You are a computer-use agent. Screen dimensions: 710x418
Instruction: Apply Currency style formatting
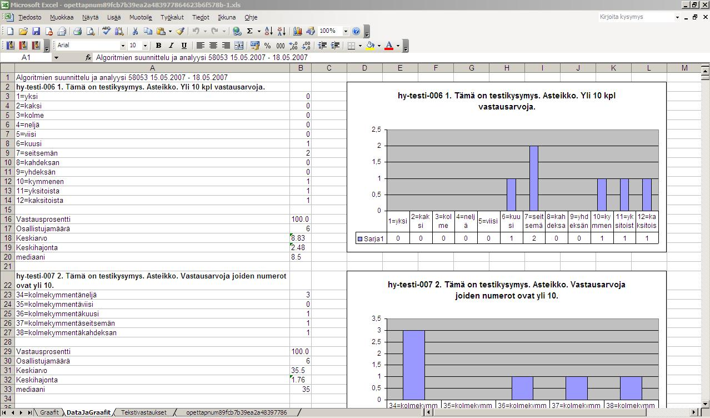pyautogui.click(x=255, y=46)
